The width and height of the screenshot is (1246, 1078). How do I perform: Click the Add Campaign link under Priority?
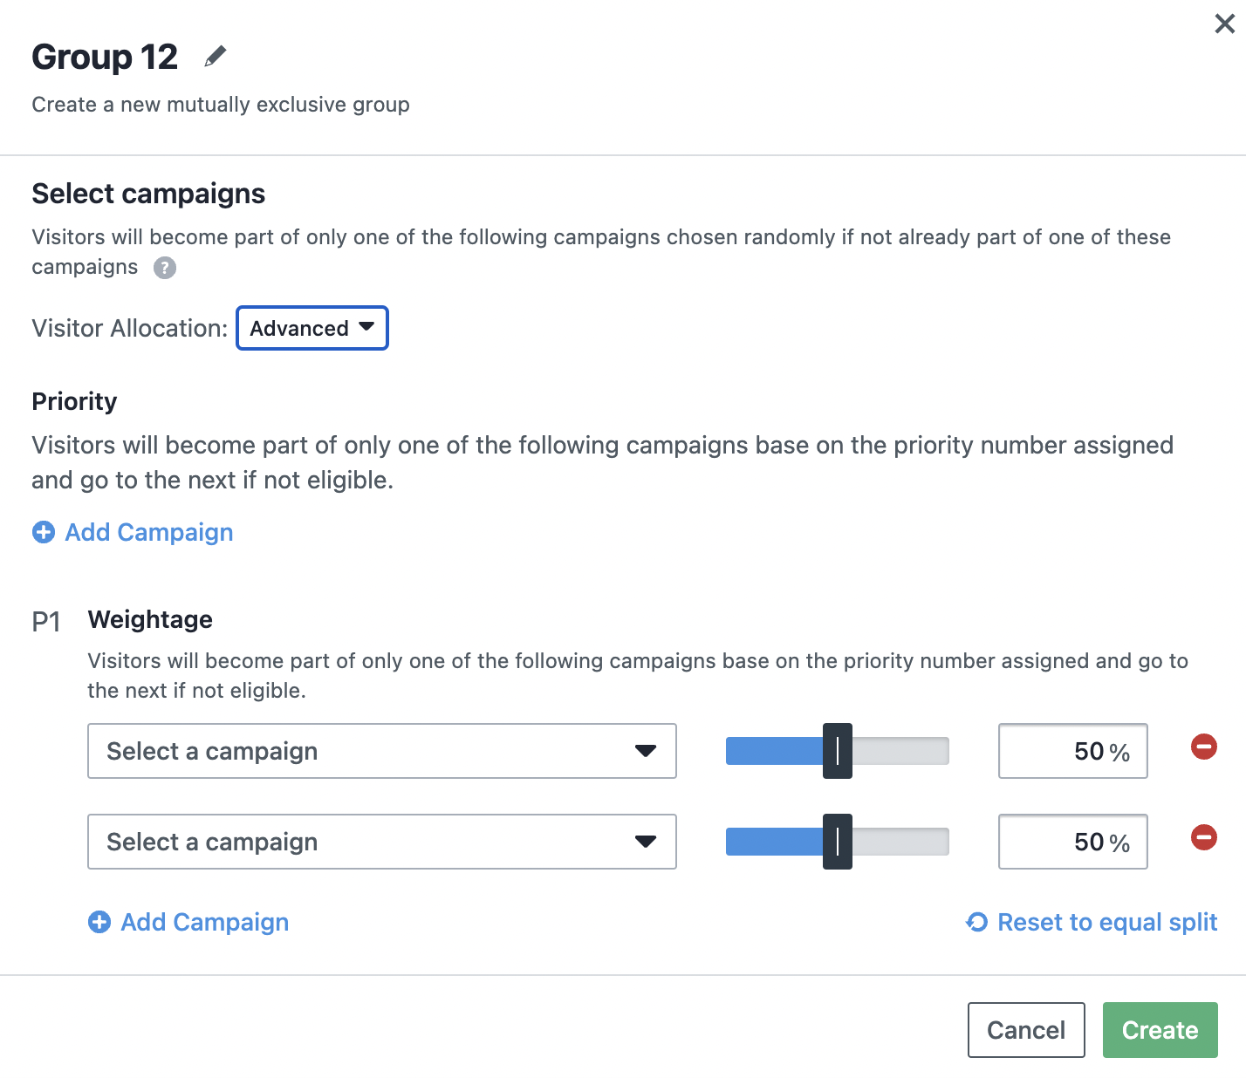[x=149, y=532]
